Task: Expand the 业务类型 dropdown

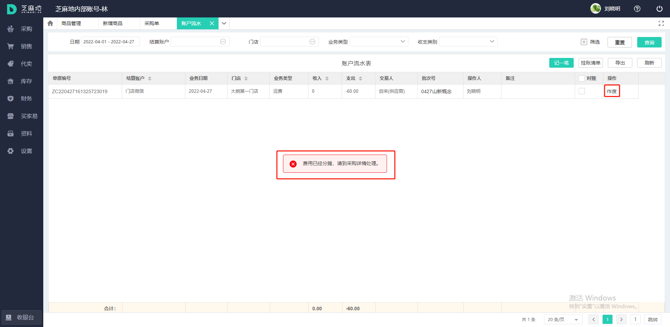Action: pos(379,42)
